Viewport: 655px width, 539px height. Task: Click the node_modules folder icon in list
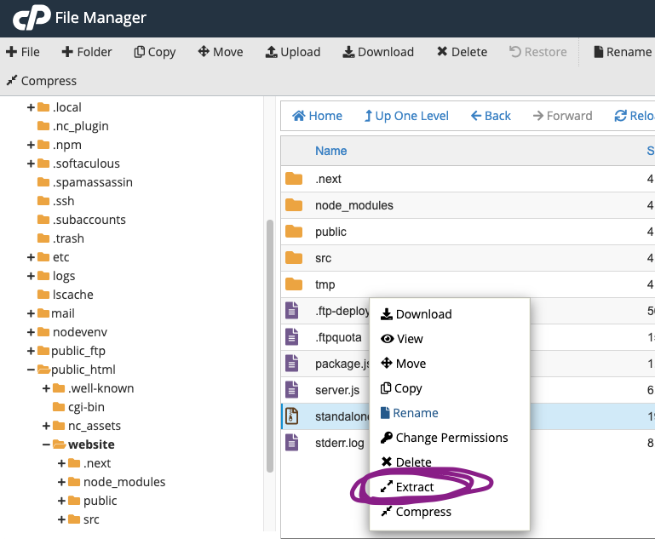(294, 205)
